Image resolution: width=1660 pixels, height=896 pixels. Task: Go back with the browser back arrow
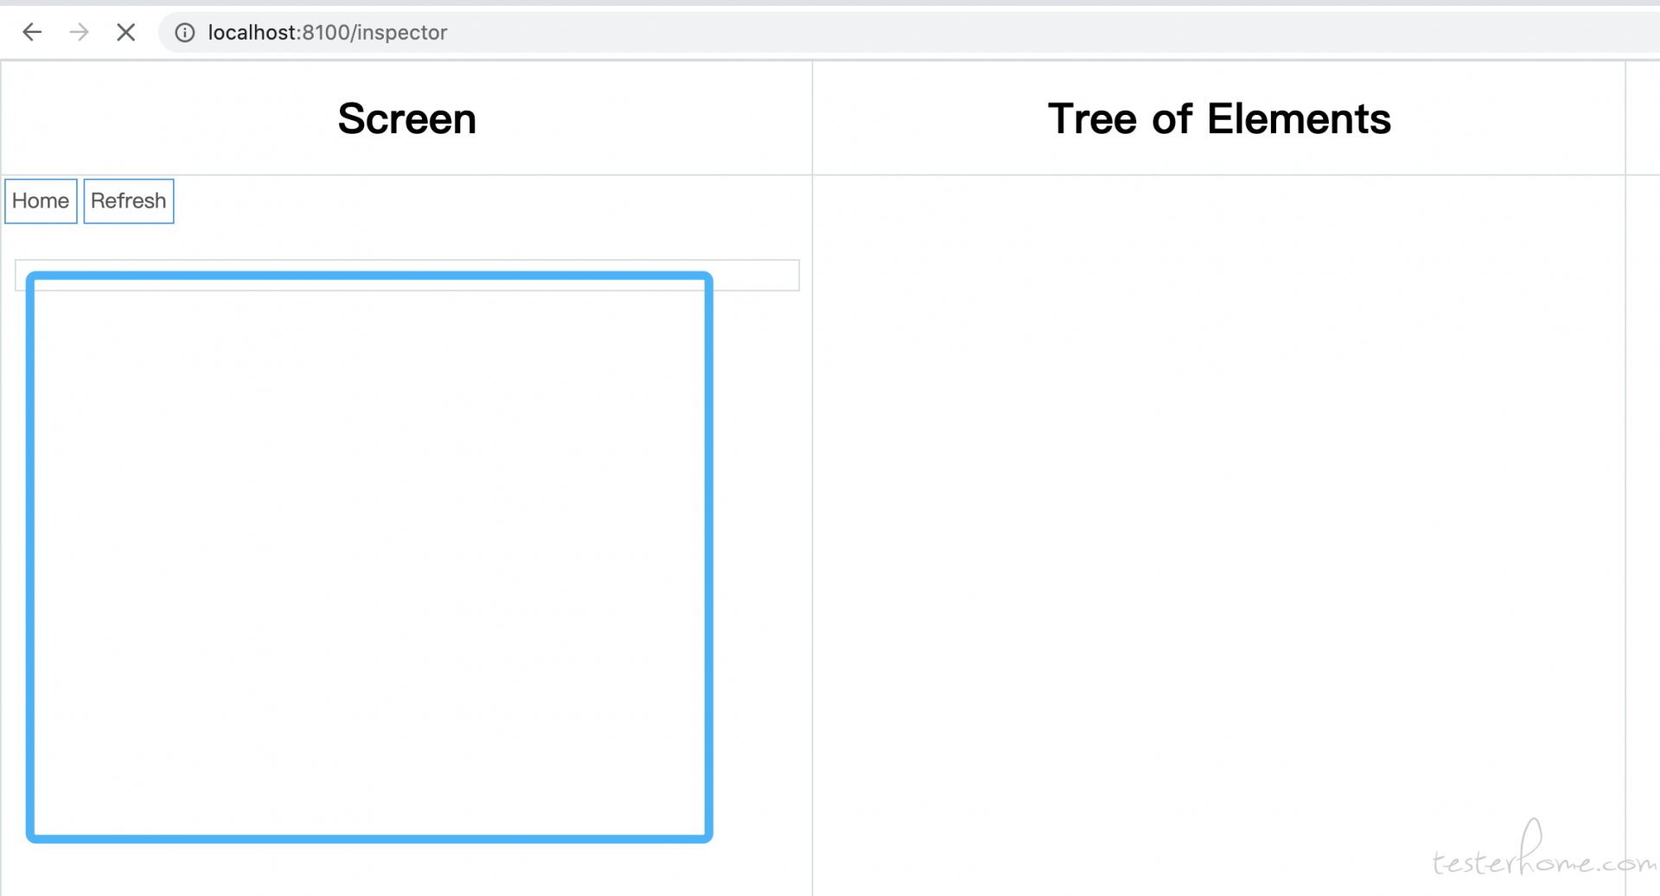pyautogui.click(x=32, y=33)
